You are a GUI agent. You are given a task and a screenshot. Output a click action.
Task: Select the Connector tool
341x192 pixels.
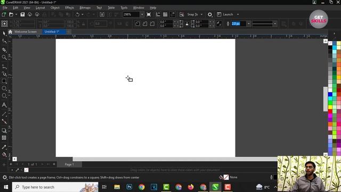pos(4,121)
